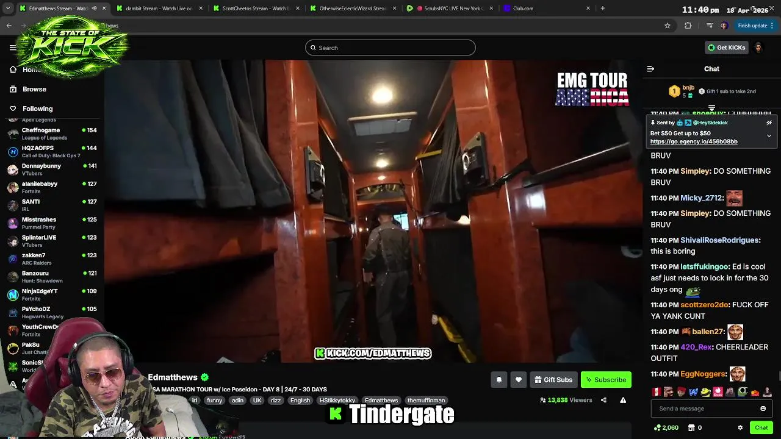Click the Get KICKs button
Screen dimensions: 781x439
coord(726,48)
